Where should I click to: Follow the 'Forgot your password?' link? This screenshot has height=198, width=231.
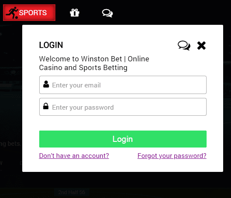(x=172, y=156)
